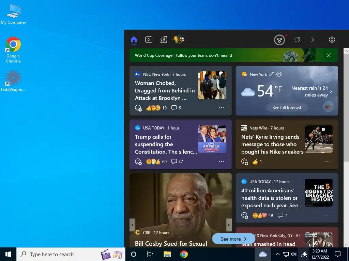Open the 7 comments on health data story
The width and height of the screenshot is (349, 261).
[282, 215]
